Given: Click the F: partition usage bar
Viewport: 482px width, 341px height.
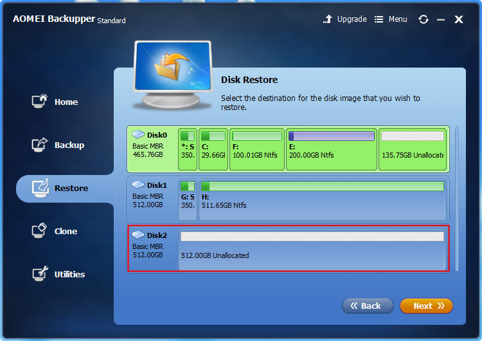Looking at the screenshot, I should pos(257,136).
